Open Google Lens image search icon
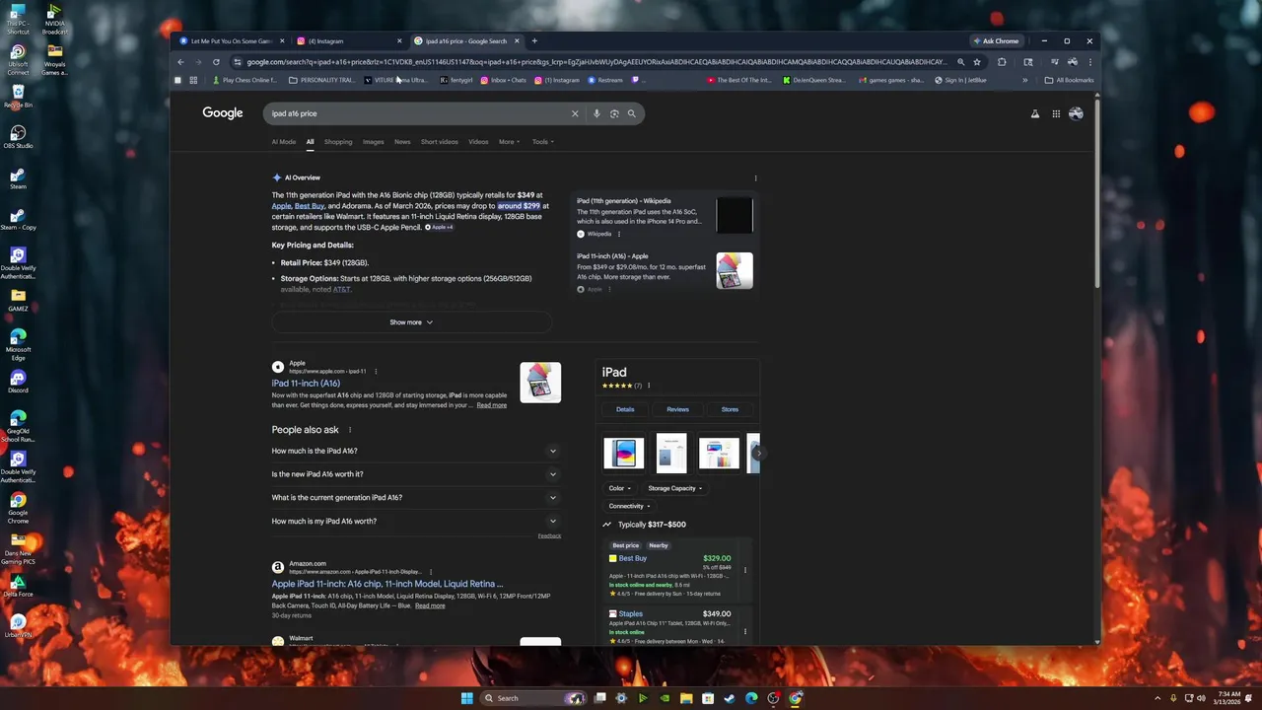 coord(614,113)
